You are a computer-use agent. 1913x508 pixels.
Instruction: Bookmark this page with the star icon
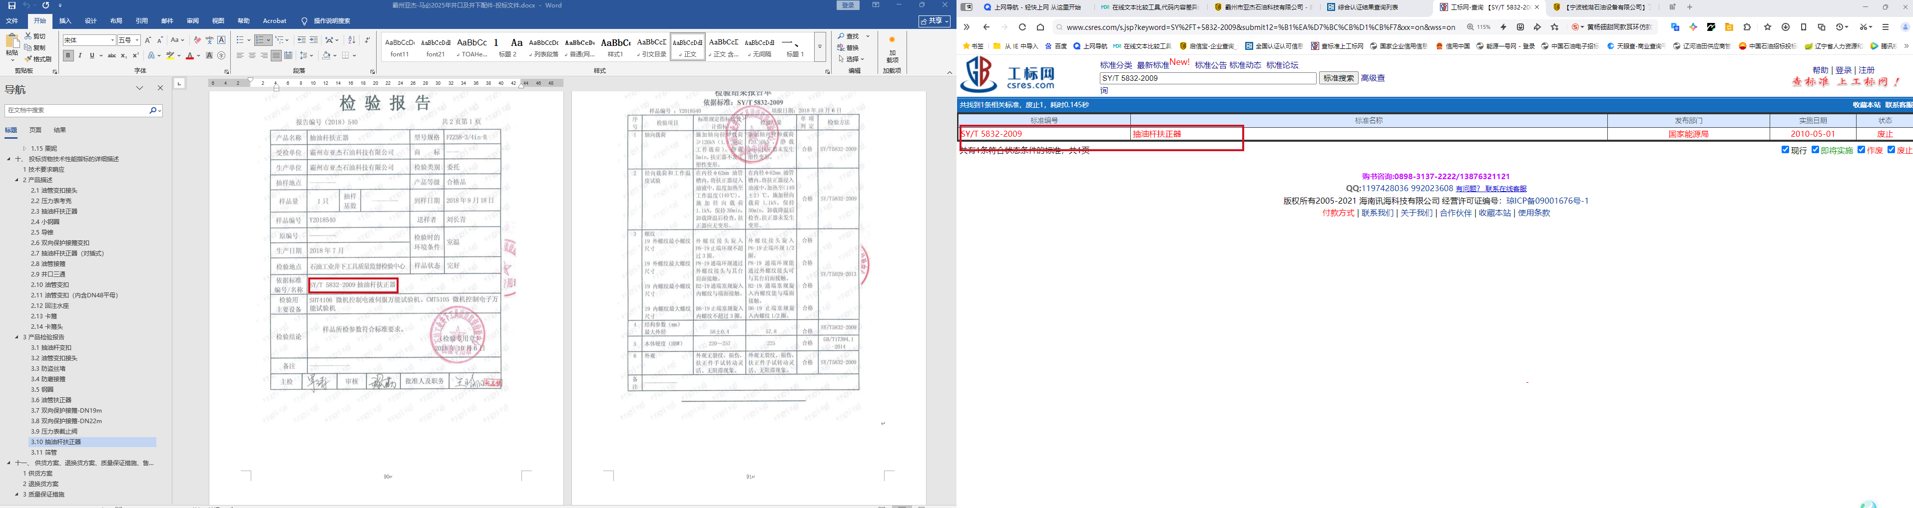[1554, 27]
